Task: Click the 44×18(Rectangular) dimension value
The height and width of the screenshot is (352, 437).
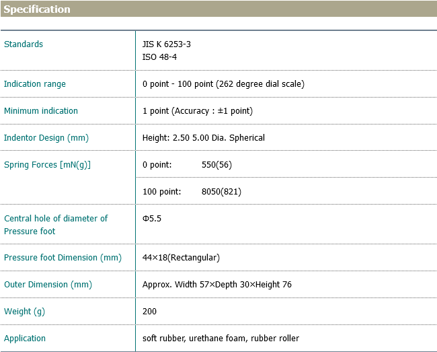Action: point(181,258)
